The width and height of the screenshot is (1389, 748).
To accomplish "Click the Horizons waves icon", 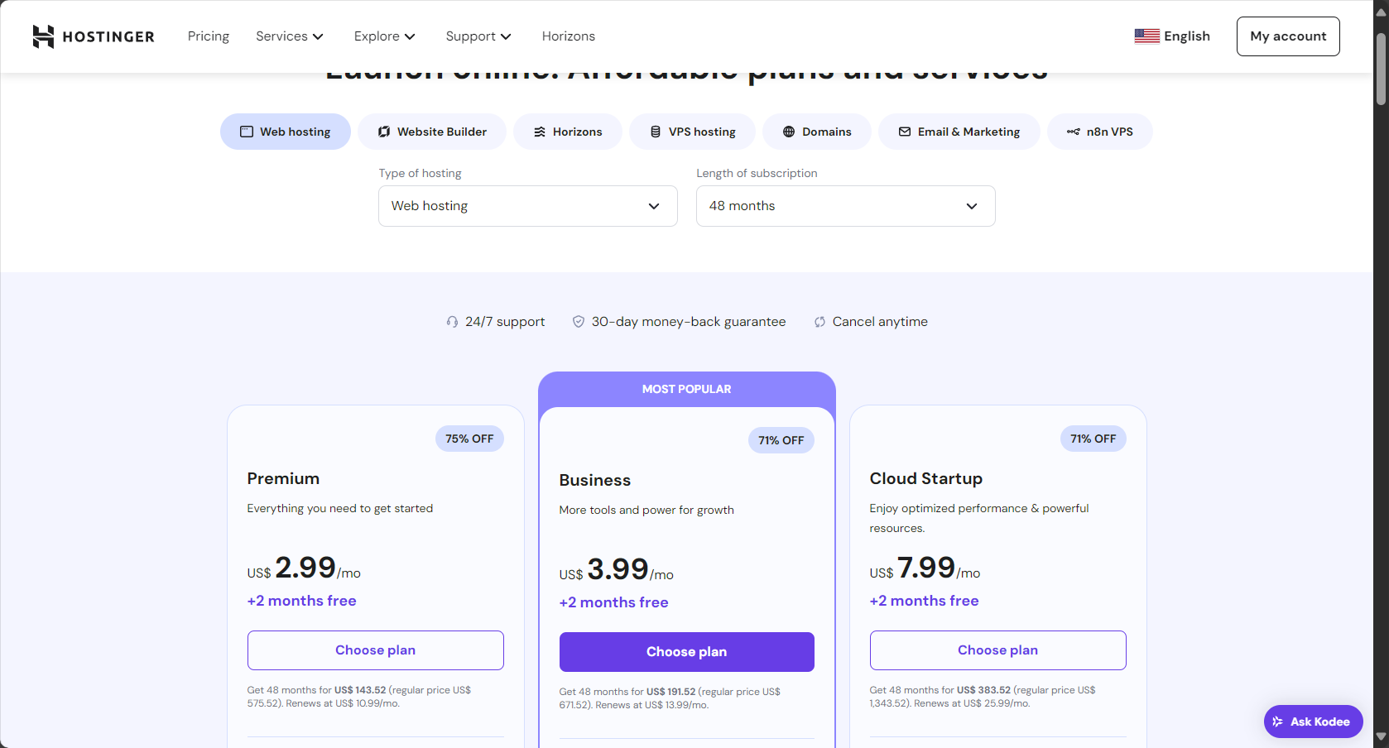I will [x=540, y=132].
